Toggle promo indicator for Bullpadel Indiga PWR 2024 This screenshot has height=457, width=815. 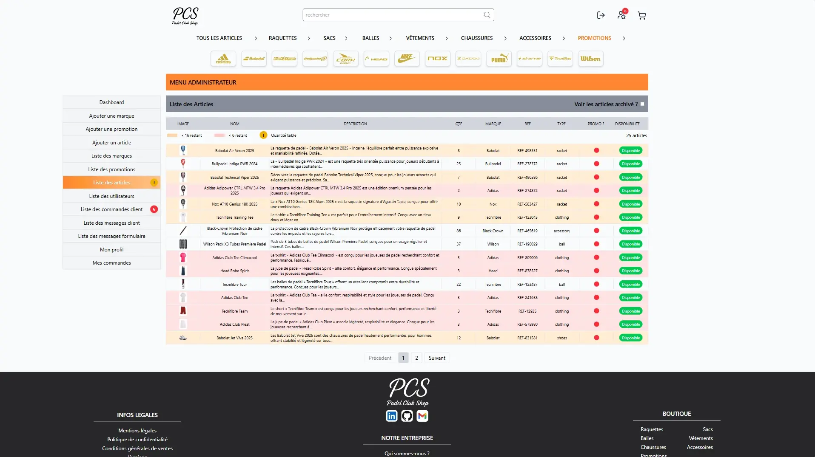coord(596,164)
